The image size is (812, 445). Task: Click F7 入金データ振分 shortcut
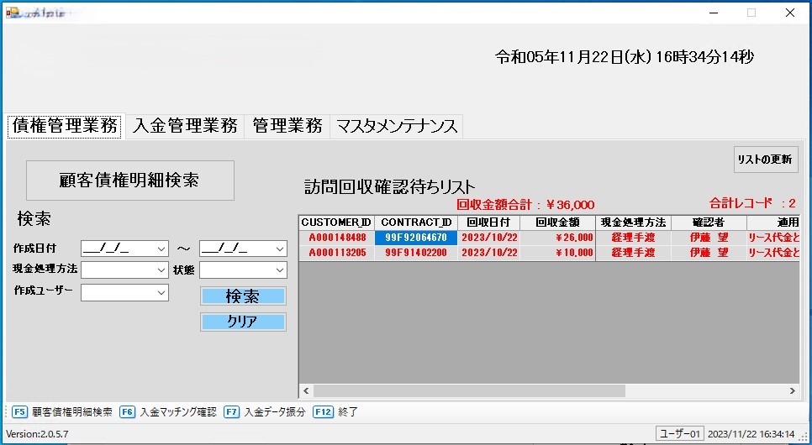265,412
